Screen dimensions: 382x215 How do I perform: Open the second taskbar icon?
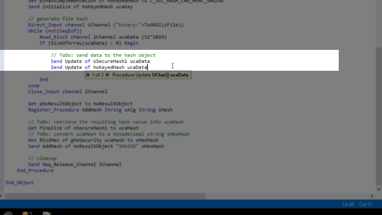click(27, 213)
